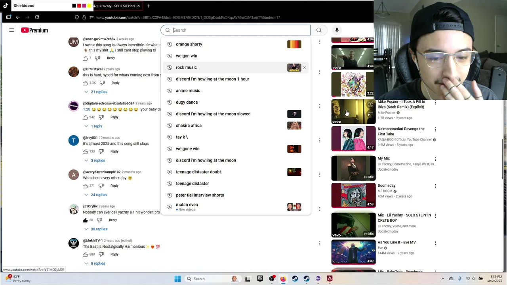Open more actions for My Mix

coord(435,159)
